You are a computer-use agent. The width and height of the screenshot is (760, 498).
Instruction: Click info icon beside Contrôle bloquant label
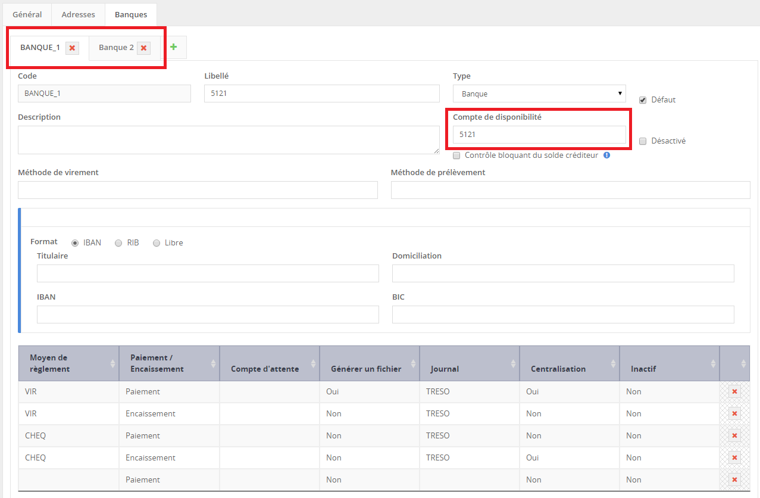606,155
